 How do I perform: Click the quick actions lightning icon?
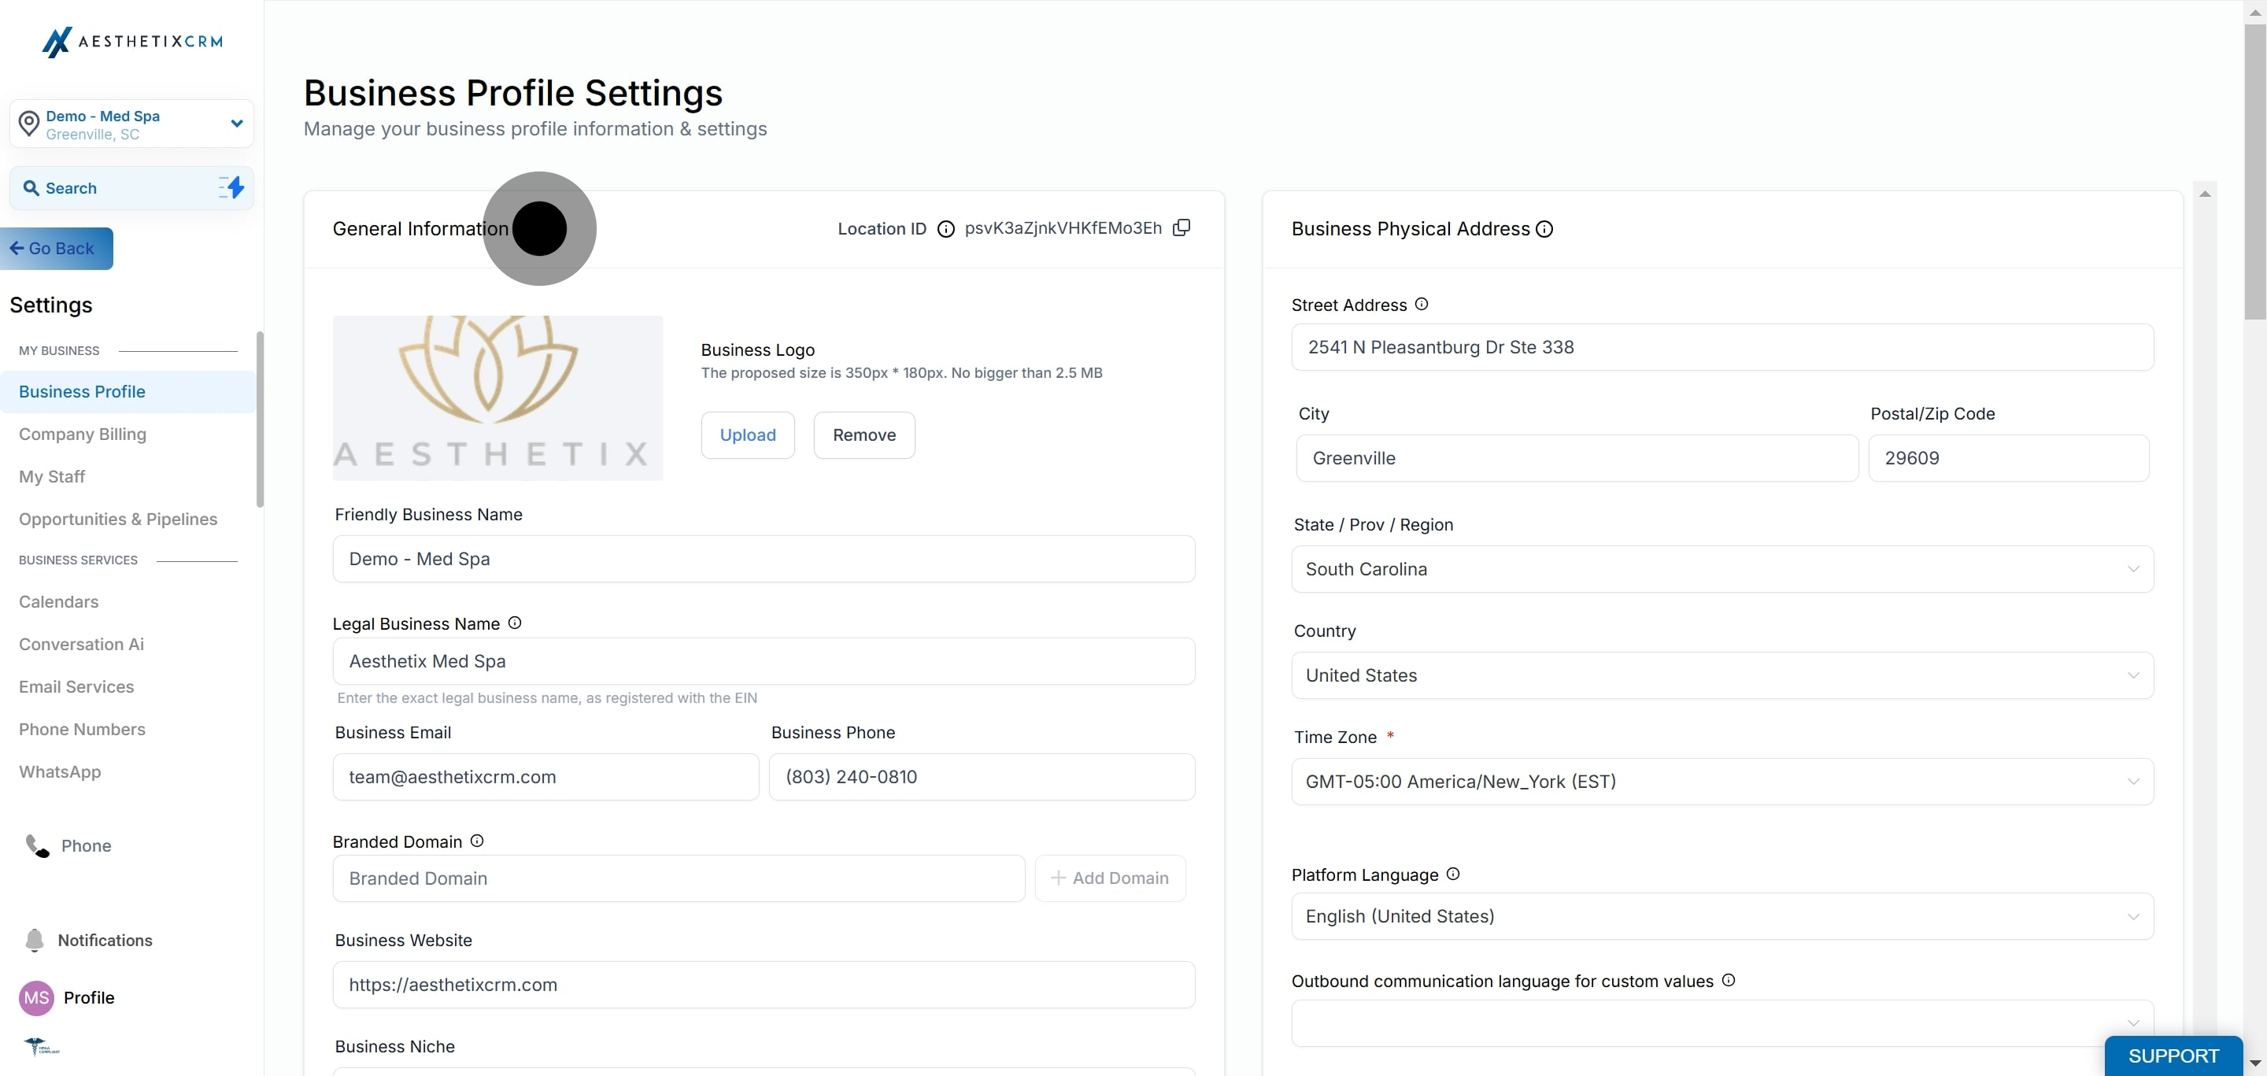tap(231, 187)
